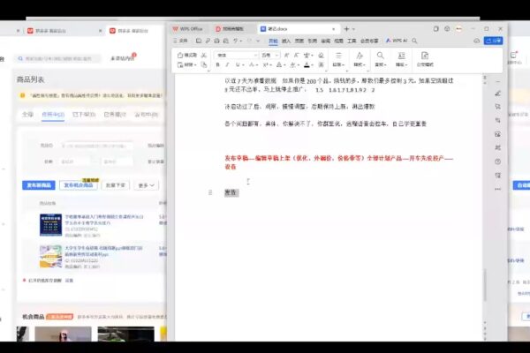Select the 已下架 tab in product list
530x353 pixels.
84,115
